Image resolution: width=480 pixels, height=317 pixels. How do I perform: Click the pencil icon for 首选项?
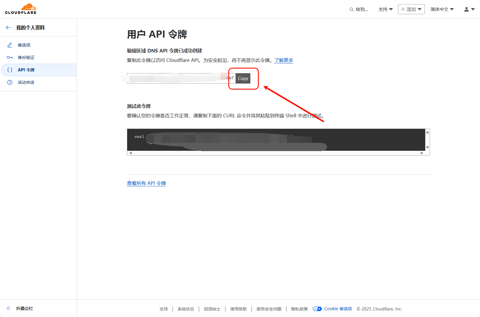tap(10, 45)
